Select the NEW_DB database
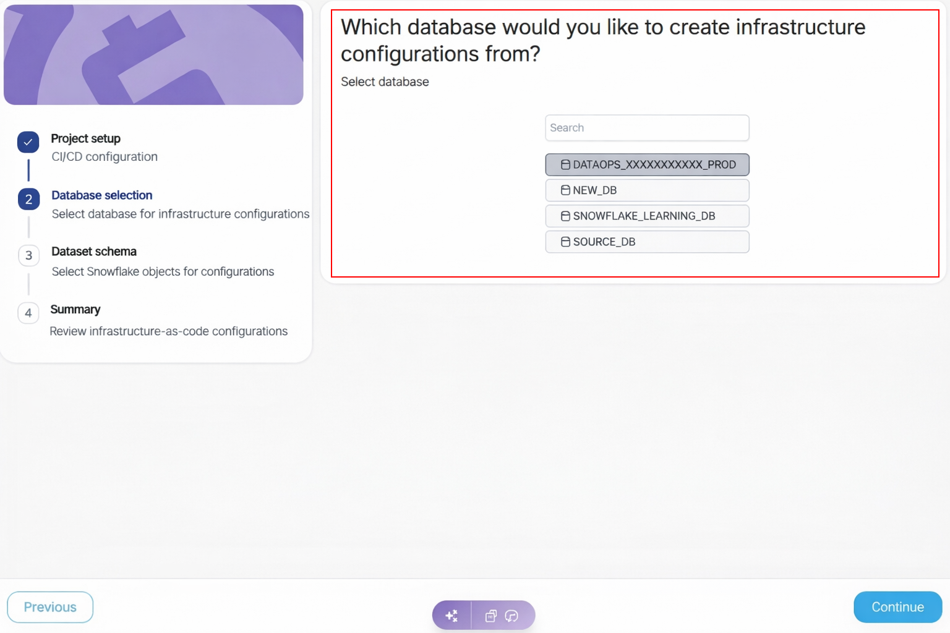This screenshot has height=633, width=950. coord(647,190)
